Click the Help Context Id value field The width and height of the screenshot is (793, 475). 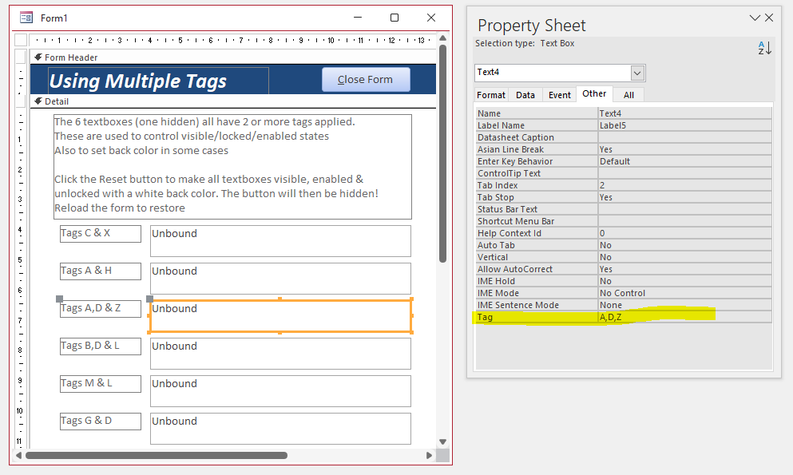click(x=684, y=233)
